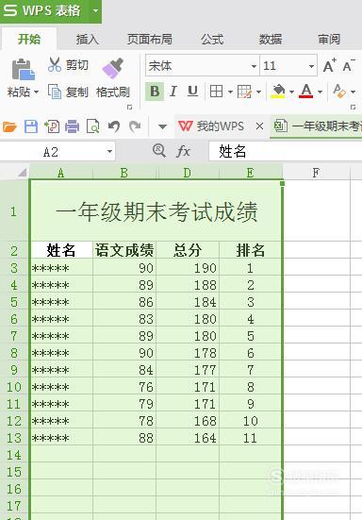Open the borders dropdown arrow
Image resolution: width=362 pixels, height=520 pixels.
pos(230,92)
